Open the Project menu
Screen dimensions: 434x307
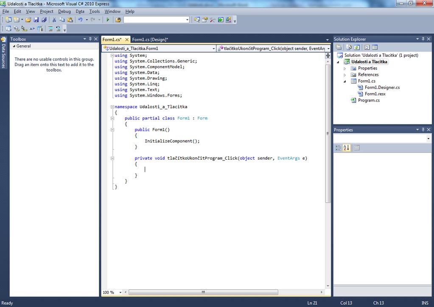[x=47, y=11]
